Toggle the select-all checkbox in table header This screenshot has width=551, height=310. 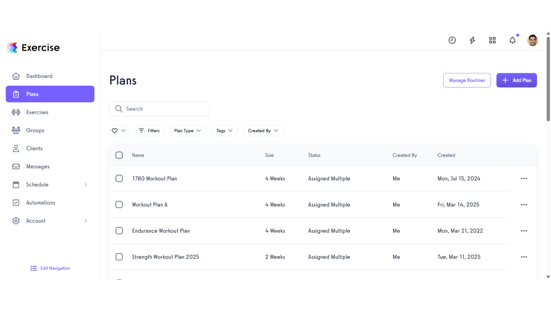[119, 155]
